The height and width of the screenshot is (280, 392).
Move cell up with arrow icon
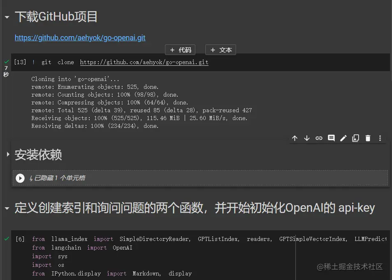point(295,138)
